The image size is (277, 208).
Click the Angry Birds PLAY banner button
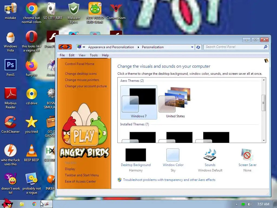pyautogui.click(x=84, y=136)
